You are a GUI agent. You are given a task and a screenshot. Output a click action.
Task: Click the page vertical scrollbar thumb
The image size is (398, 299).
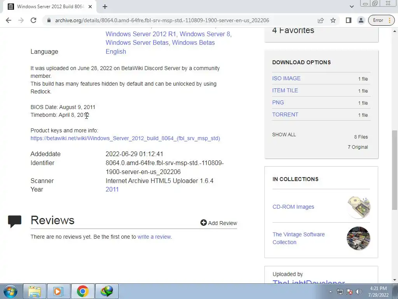click(x=395, y=170)
